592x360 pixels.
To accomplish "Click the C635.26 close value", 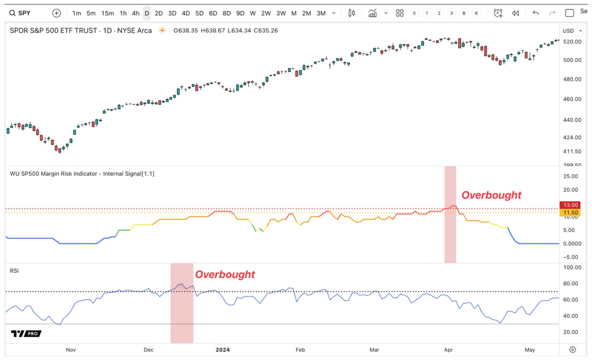I will tap(266, 30).
